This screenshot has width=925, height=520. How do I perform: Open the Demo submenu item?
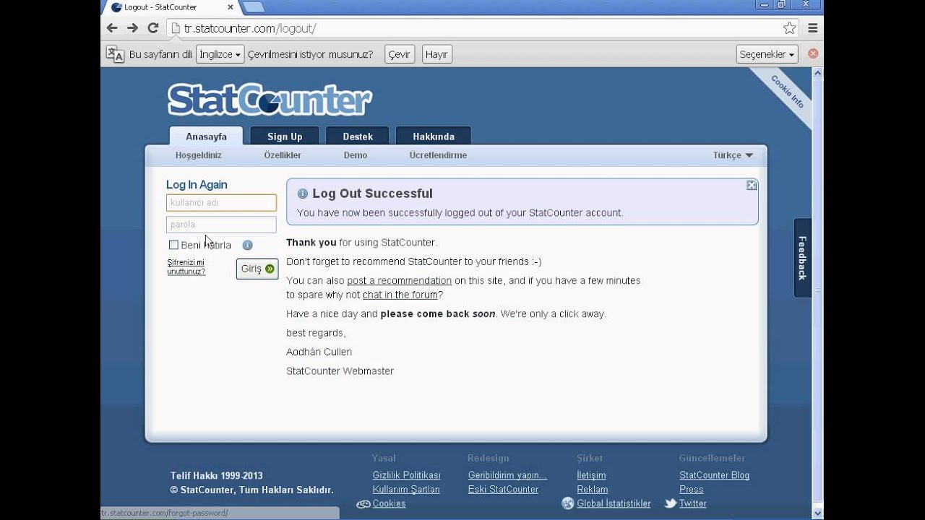[356, 155]
